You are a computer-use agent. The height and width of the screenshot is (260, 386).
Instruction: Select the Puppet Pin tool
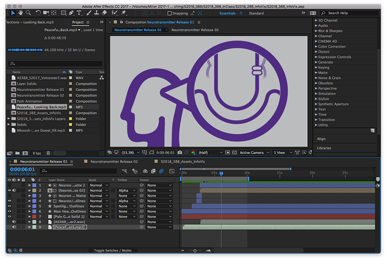124,13
